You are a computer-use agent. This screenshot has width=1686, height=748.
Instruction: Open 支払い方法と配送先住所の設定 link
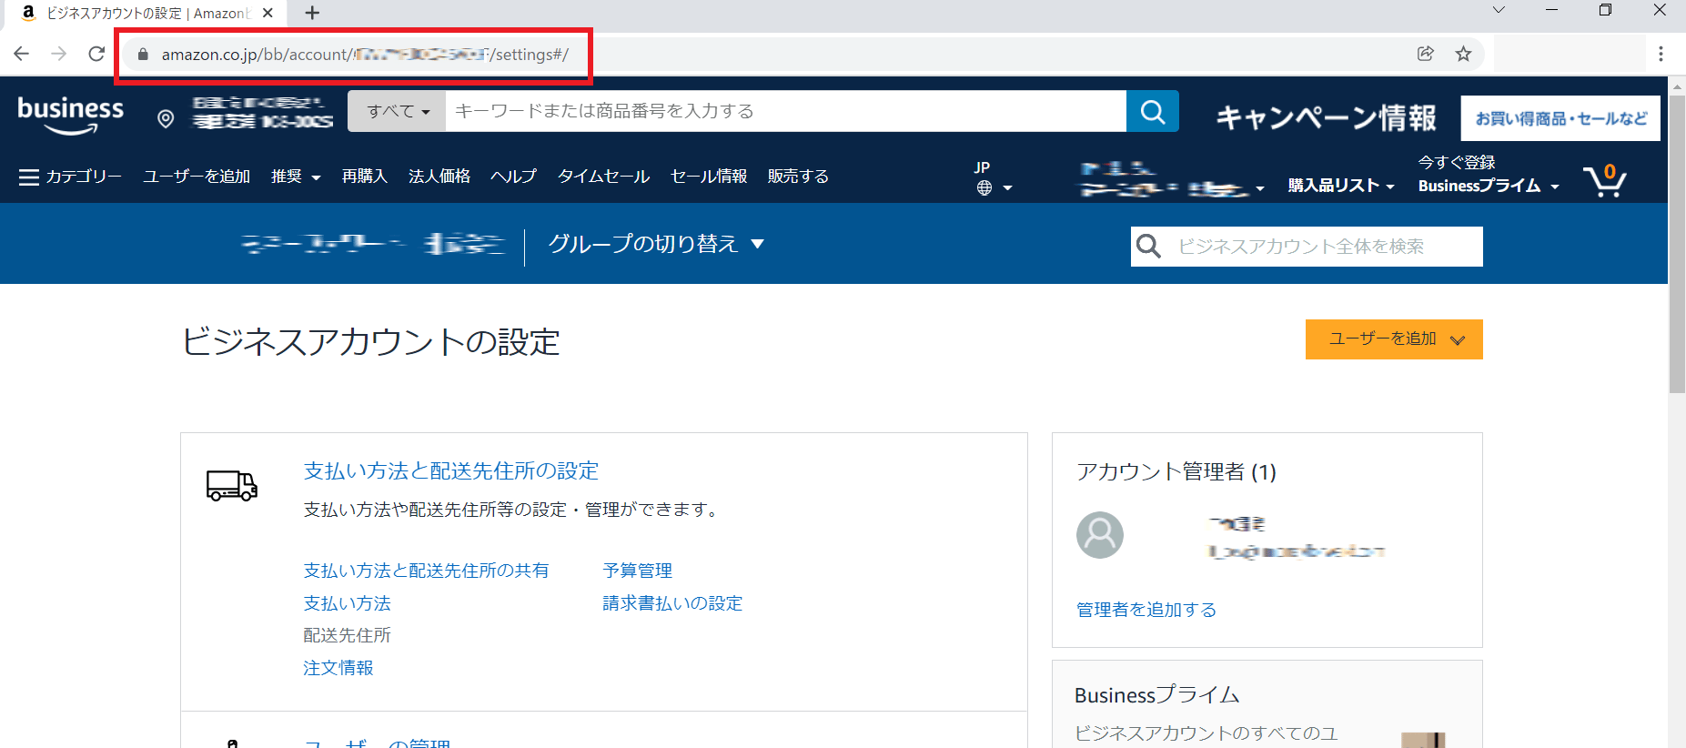451,470
